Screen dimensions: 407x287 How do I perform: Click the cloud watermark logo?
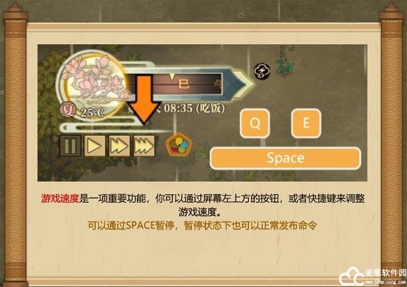pos(351,278)
